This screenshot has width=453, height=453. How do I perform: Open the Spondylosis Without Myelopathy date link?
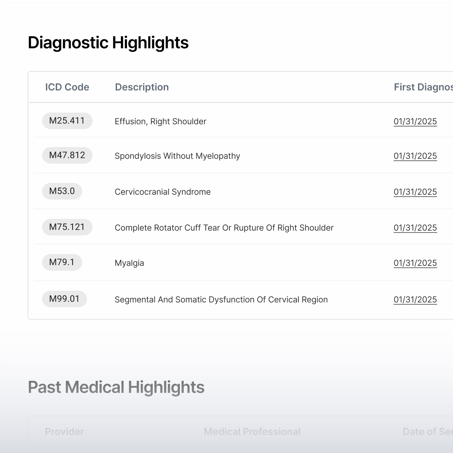click(x=415, y=156)
